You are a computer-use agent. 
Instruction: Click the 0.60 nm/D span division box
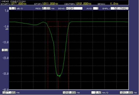point(96,92)
